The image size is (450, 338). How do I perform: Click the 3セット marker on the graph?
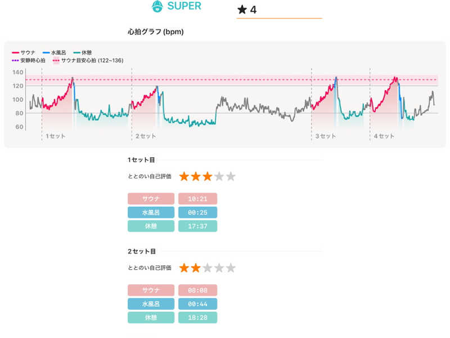pyautogui.click(x=325, y=136)
